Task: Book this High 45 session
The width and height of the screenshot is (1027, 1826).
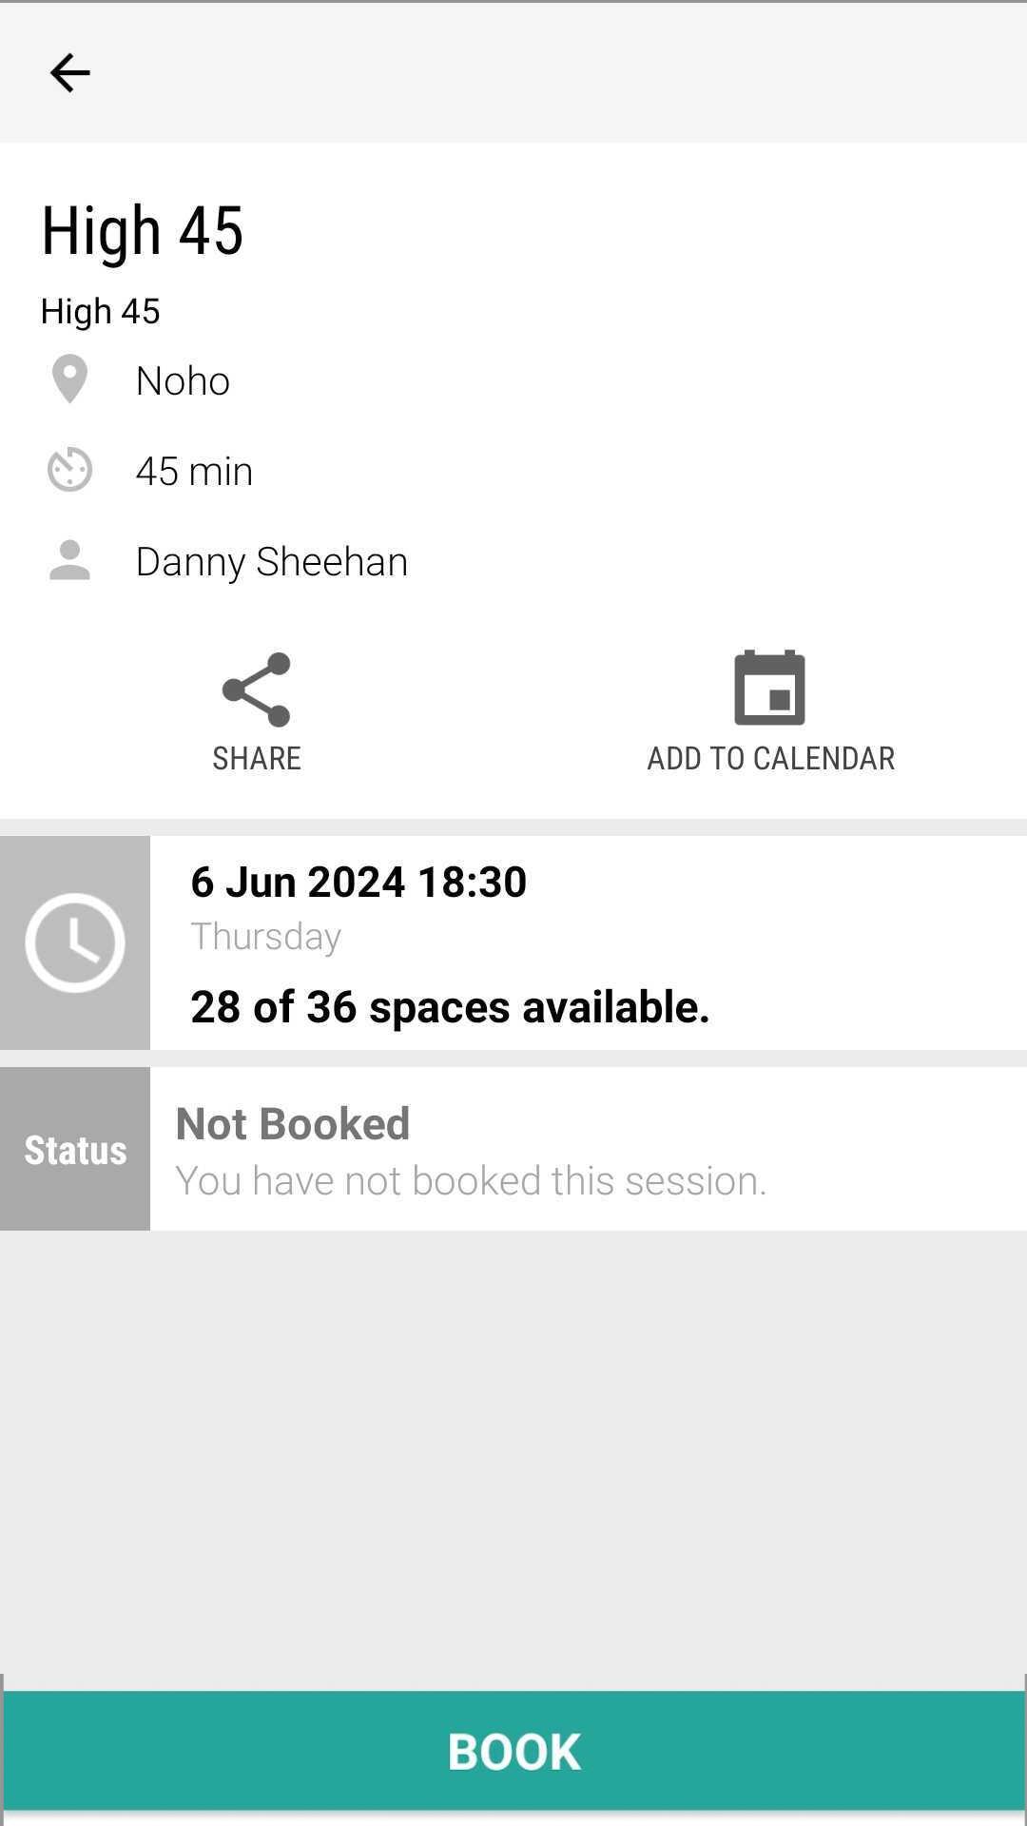Action: (x=513, y=1751)
